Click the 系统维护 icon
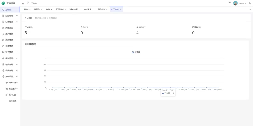 (x=7, y=89)
